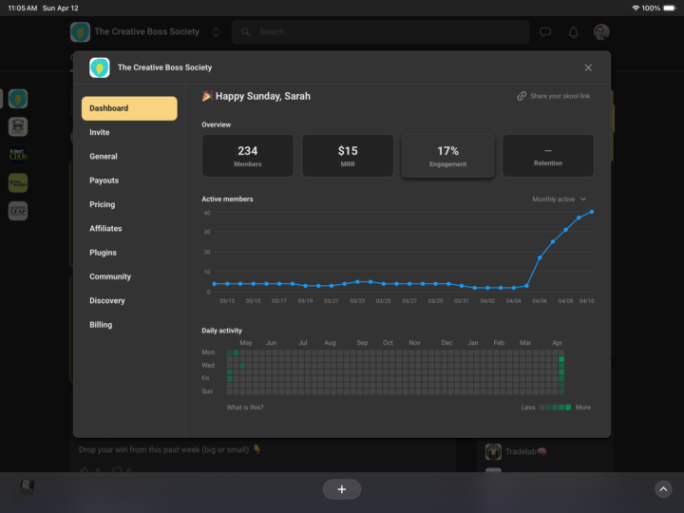Screen dimensions: 684x513
Task: Close the group settings dialog
Action: point(588,67)
